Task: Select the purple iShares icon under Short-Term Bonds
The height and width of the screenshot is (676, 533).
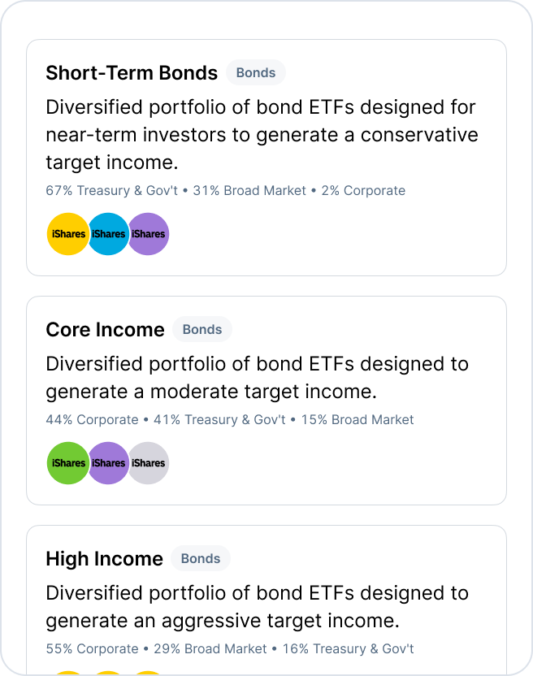Action: pos(148,234)
